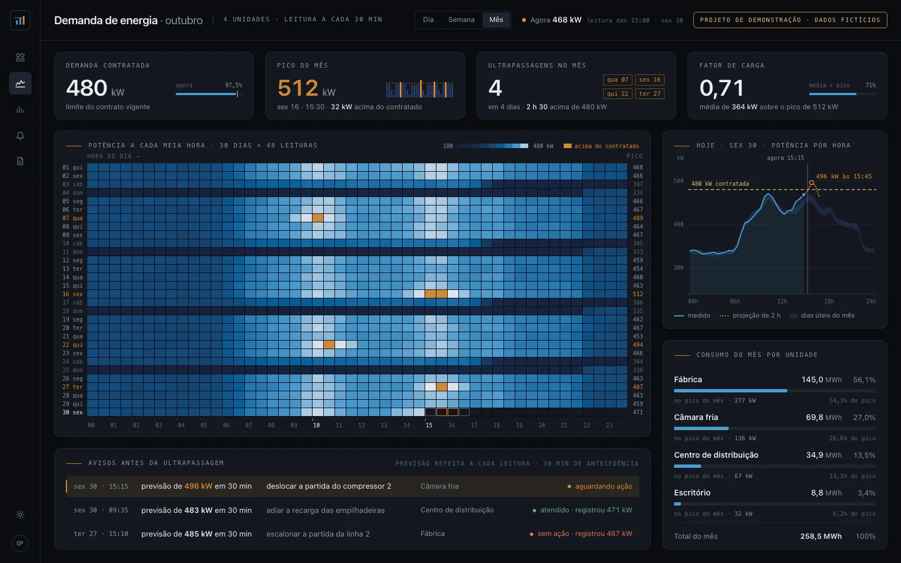Image resolution: width=901 pixels, height=563 pixels.
Task: Click the fator de carga progress bar
Action: [842, 94]
